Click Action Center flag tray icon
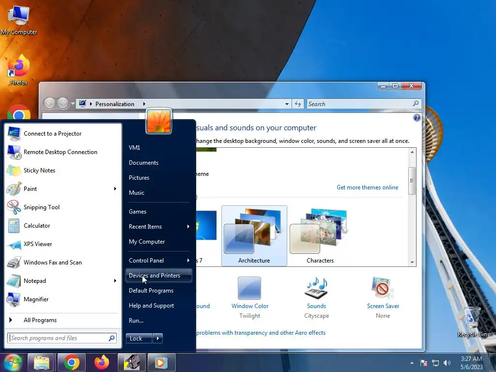The height and width of the screenshot is (372, 496). point(424,363)
